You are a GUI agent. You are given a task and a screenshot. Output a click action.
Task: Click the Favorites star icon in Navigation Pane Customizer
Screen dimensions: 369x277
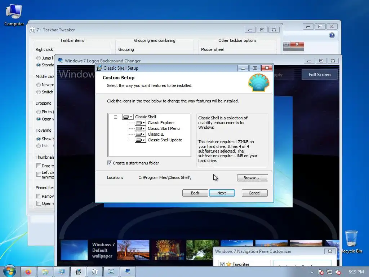(x=228, y=264)
